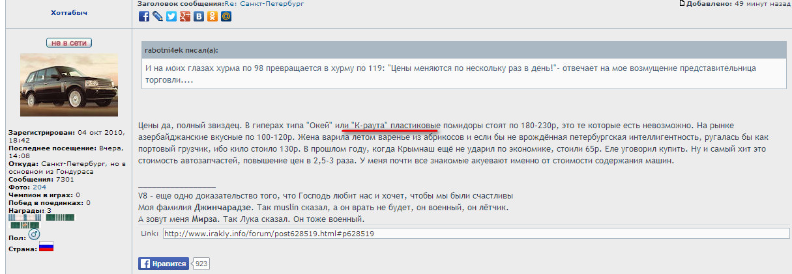
Task: Click the Russian flag country icon
Action: pyautogui.click(x=46, y=247)
